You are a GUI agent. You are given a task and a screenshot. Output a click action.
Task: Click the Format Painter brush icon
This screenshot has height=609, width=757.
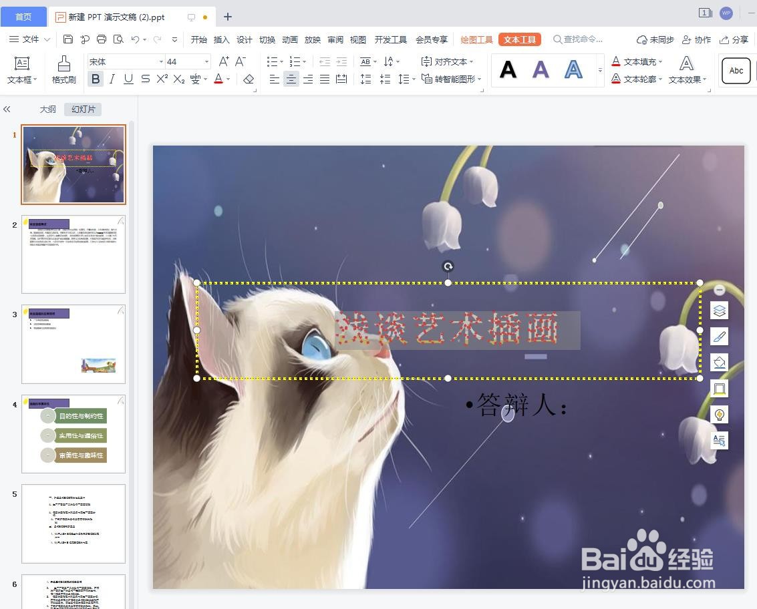click(x=64, y=63)
